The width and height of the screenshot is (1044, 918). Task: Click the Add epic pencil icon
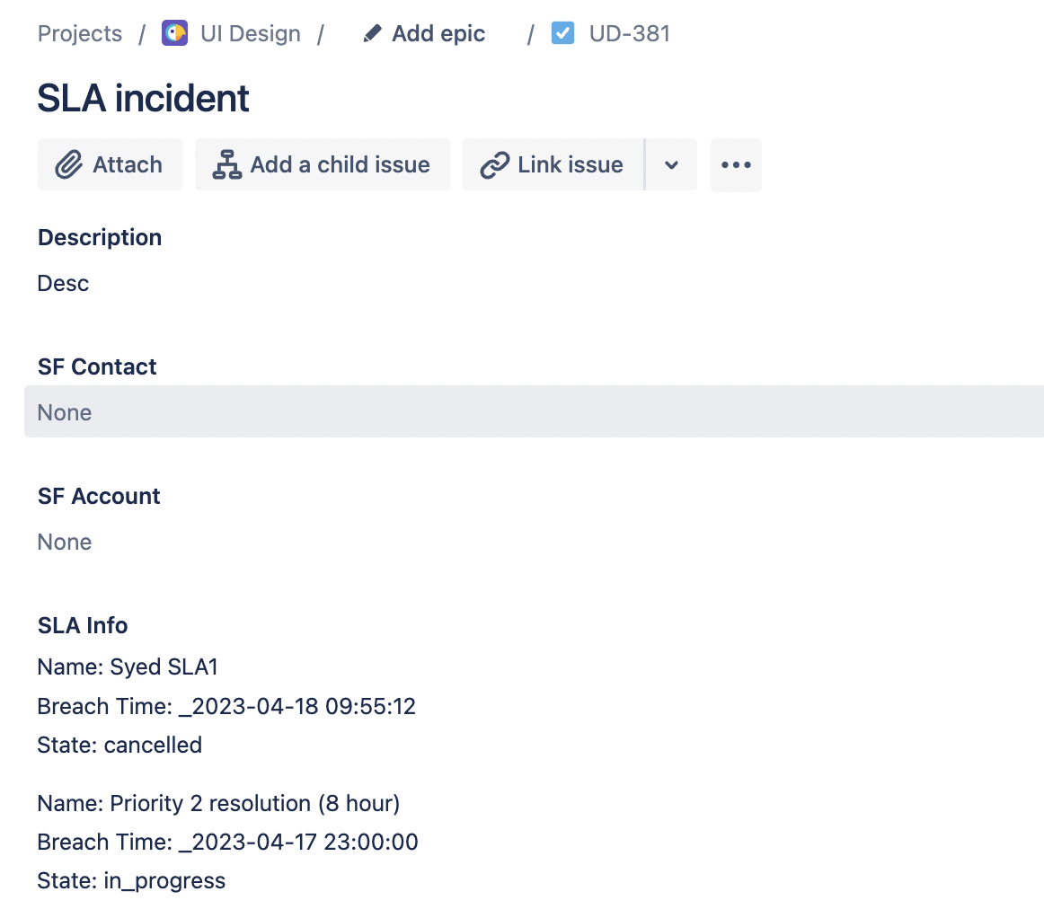click(x=371, y=32)
